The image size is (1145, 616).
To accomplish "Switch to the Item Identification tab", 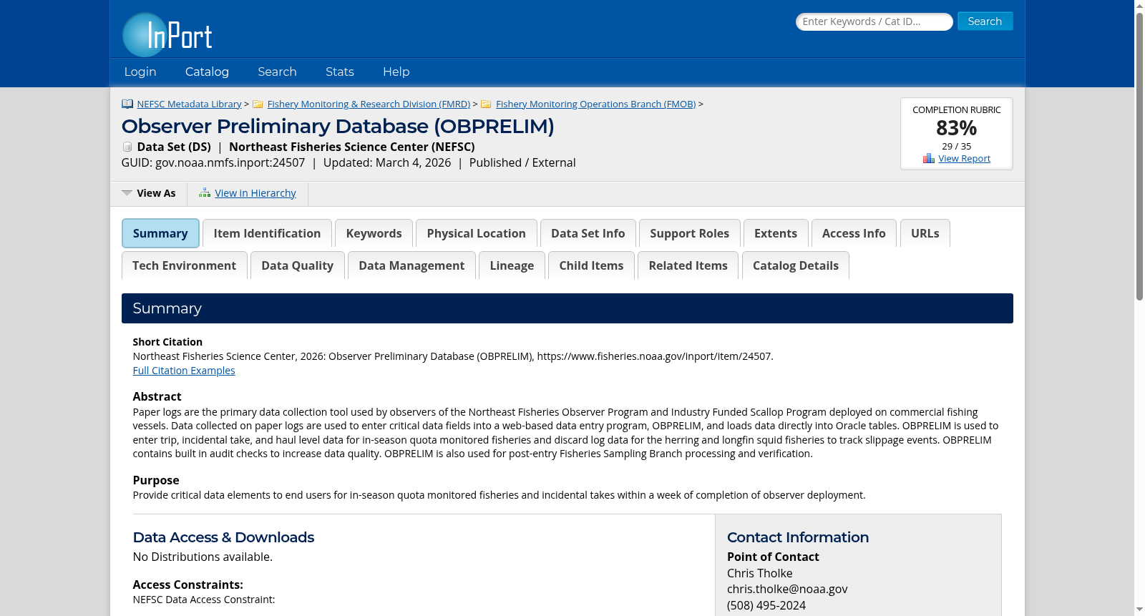I will [x=267, y=233].
